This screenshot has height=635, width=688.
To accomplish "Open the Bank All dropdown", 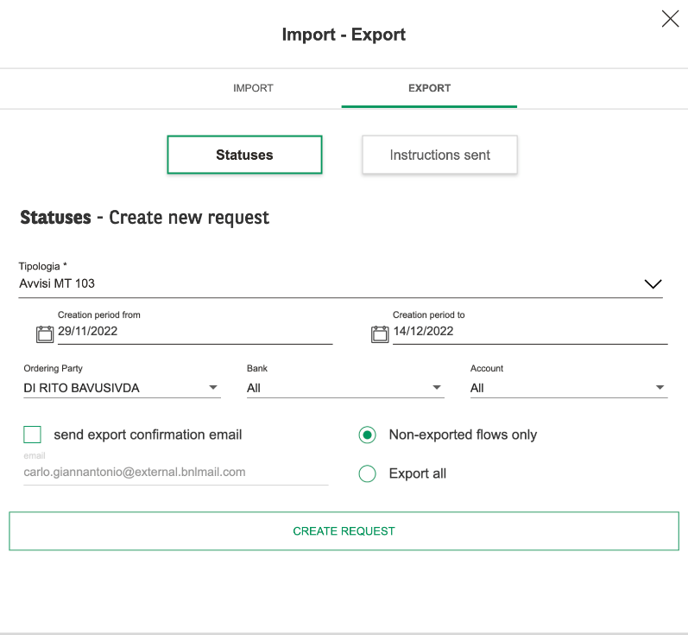I will click(x=345, y=388).
